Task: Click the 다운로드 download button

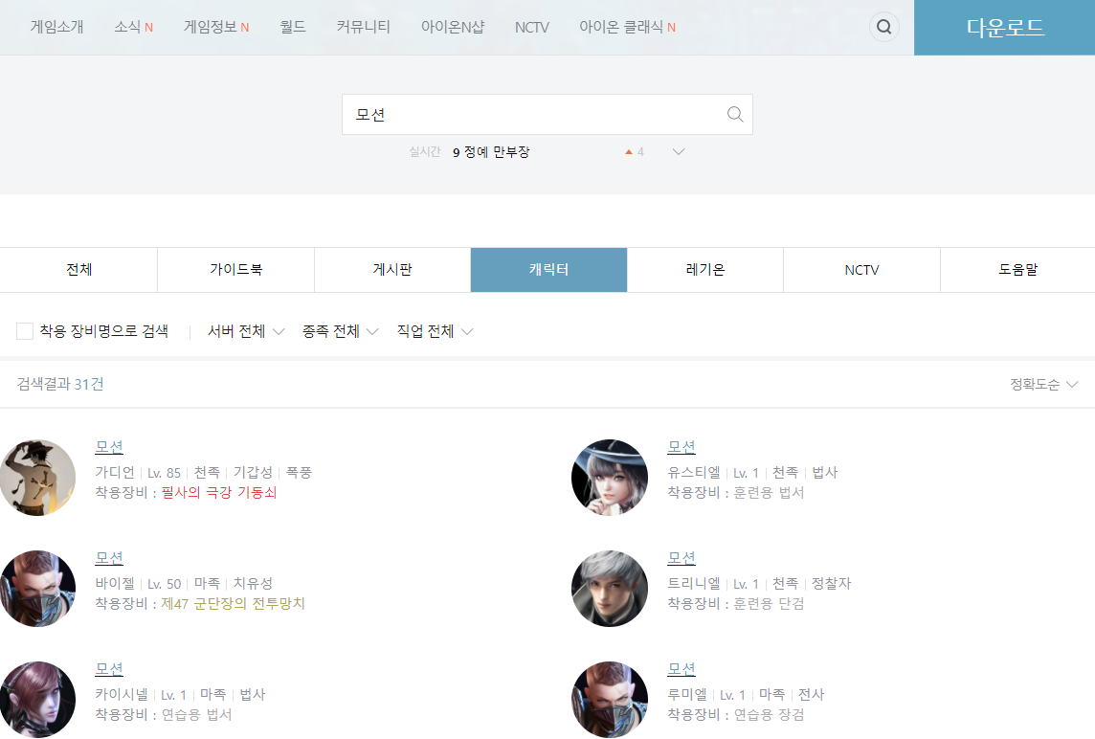Action: tap(1004, 27)
